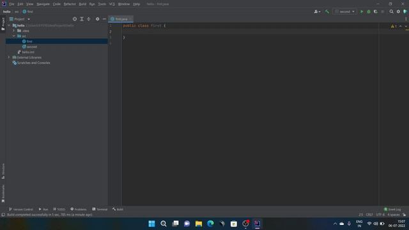Viewport: 409px width, 230px height.
Task: Open Search Everywhere with the top toolbar magnifier icon
Action: pyautogui.click(x=391, y=11)
